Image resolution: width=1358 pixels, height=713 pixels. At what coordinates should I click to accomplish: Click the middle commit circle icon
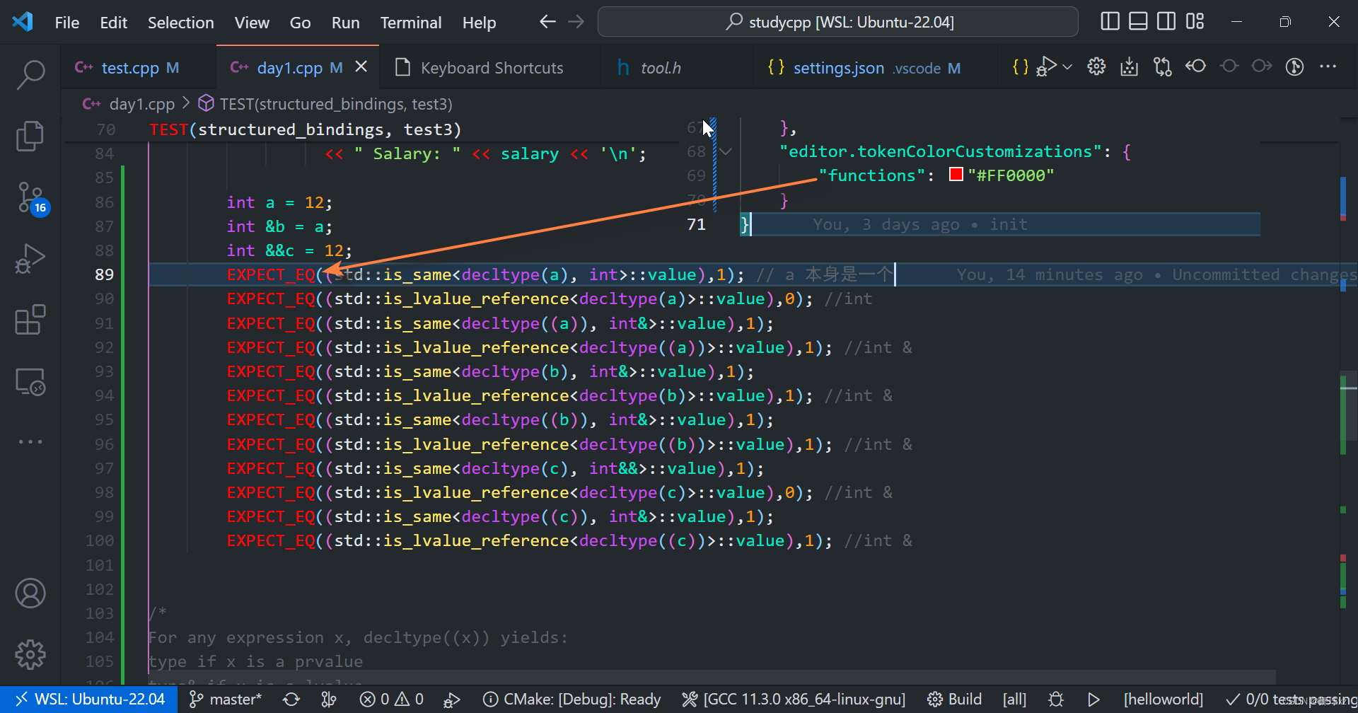[x=1229, y=66]
